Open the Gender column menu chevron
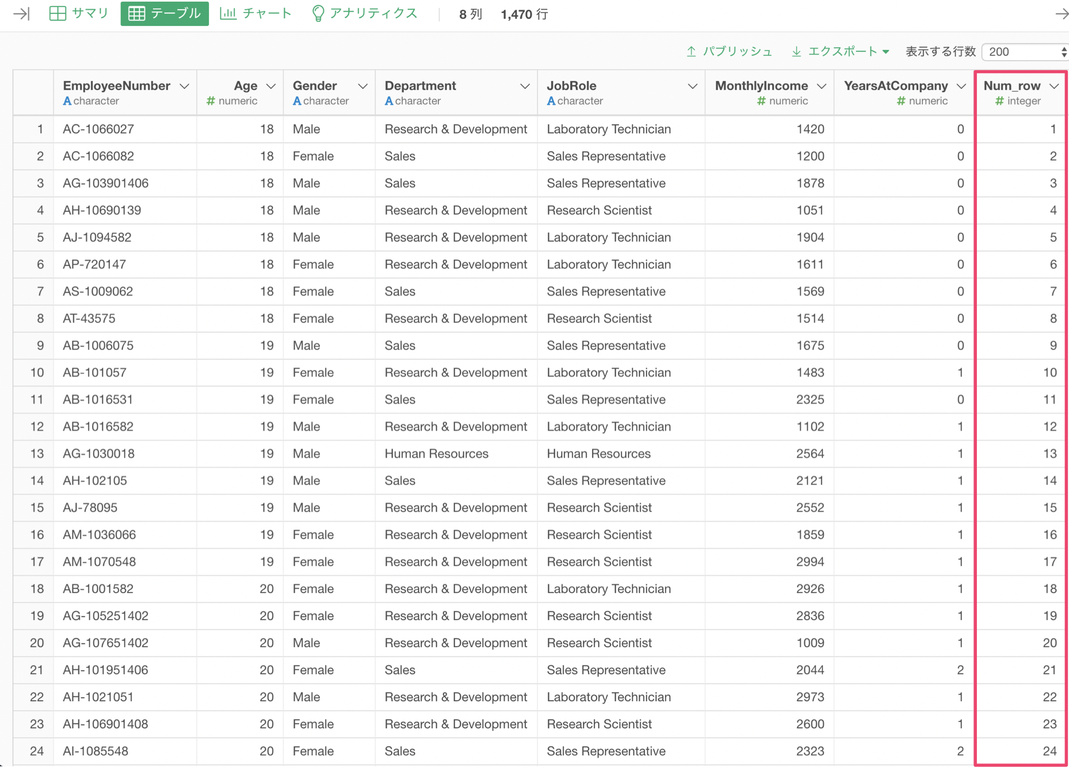Viewport: 1069px width, 768px height. click(362, 86)
